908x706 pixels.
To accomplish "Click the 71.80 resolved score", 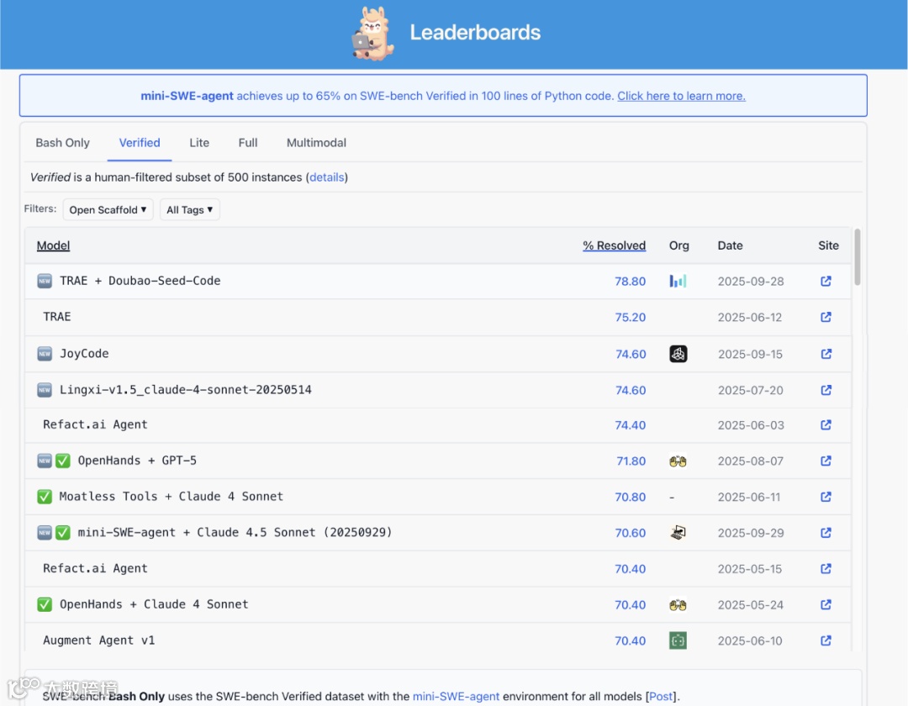I will coord(631,461).
